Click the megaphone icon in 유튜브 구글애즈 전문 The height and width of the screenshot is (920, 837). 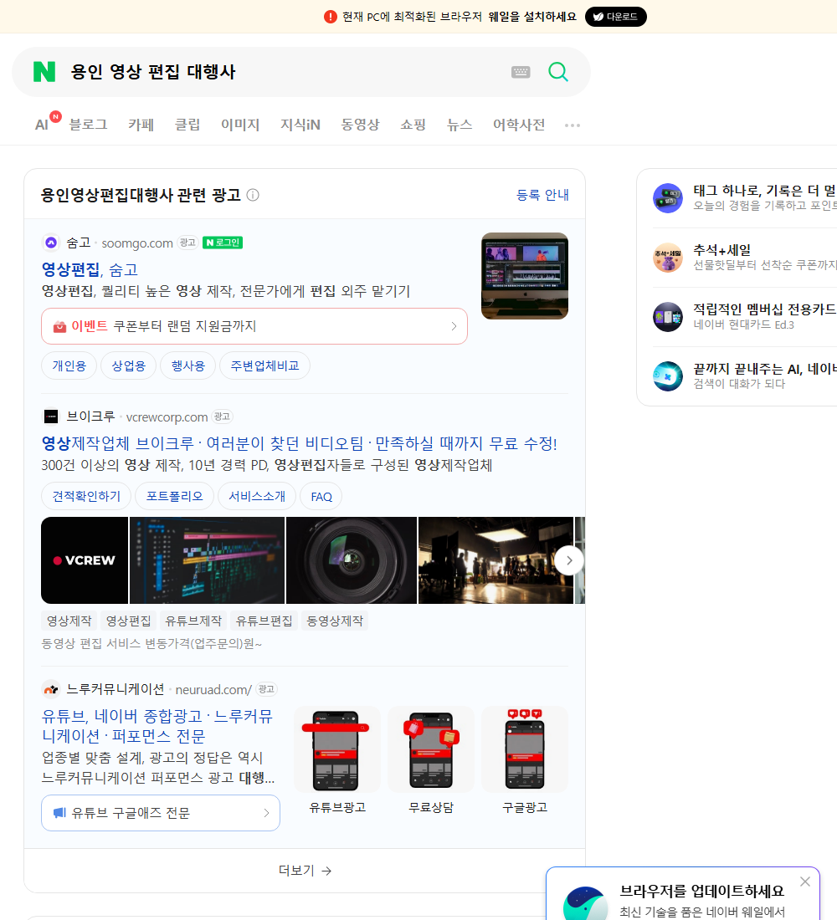59,813
